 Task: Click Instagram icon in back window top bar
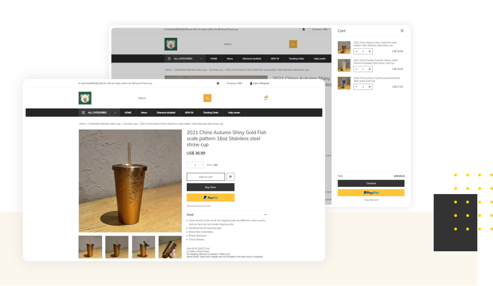coord(303,29)
